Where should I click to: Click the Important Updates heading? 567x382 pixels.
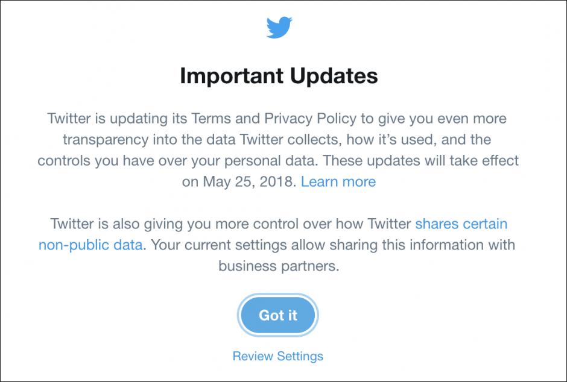[278, 75]
